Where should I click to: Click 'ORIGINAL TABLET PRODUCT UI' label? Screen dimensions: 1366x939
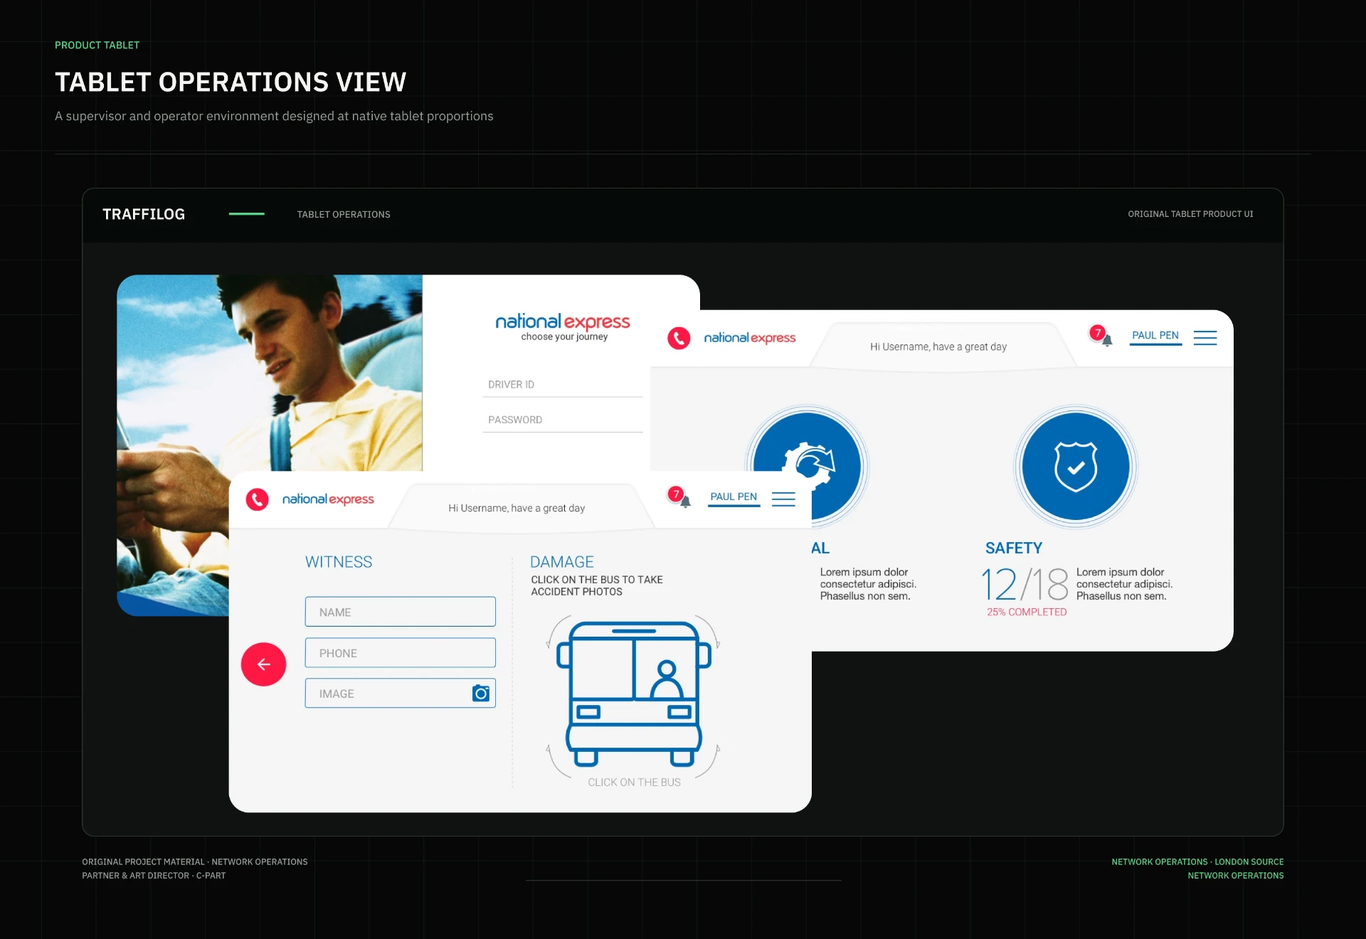tap(1190, 214)
